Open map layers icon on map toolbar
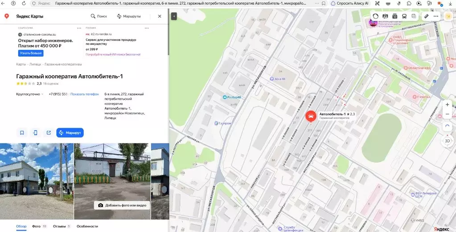The height and width of the screenshot is (232, 456). point(414,16)
